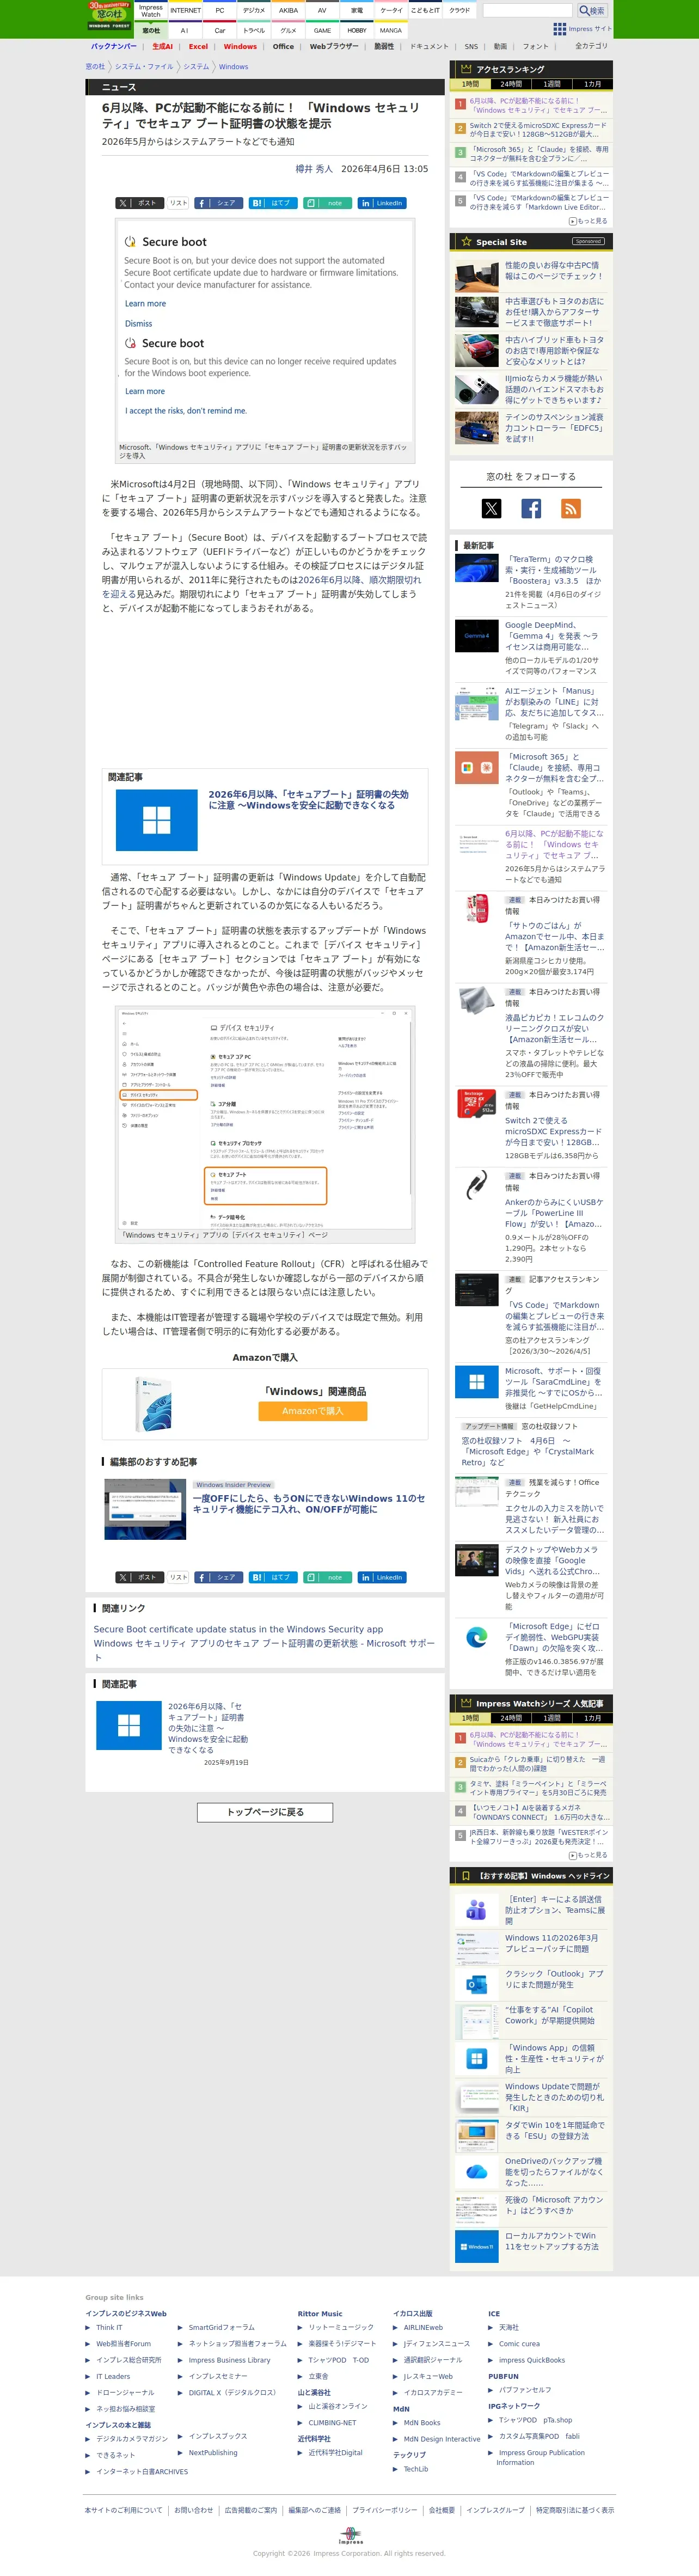Open 脆弱性 in the navigation bar
Screen dimensions: 699x2576
(384, 46)
